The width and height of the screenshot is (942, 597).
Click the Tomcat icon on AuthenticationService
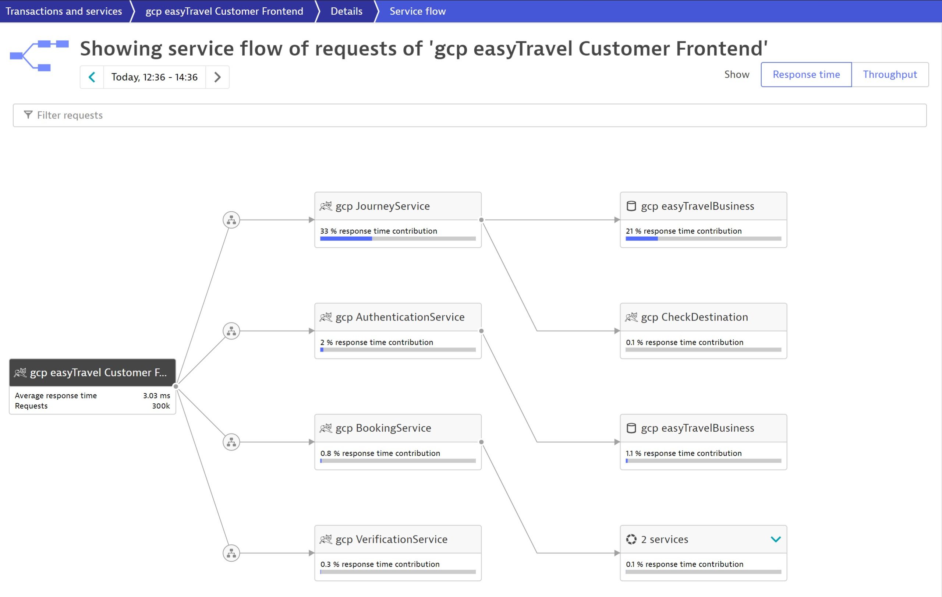pyautogui.click(x=326, y=317)
